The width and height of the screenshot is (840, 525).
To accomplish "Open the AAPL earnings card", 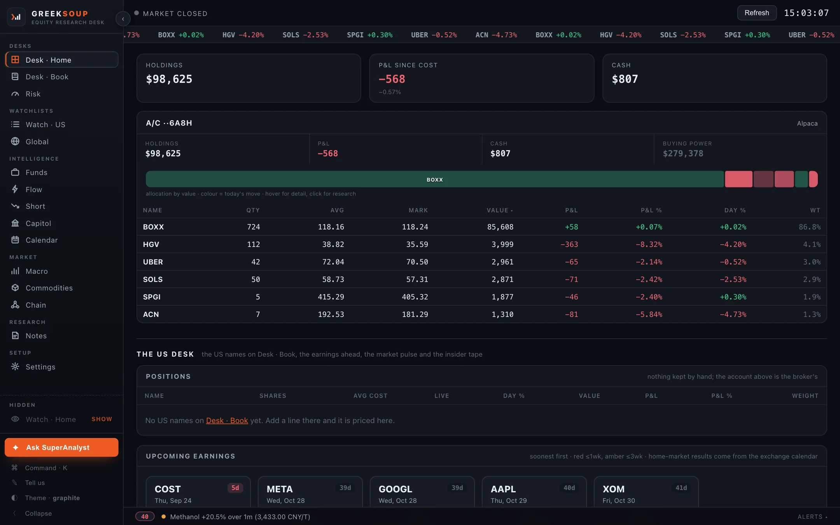I will click(x=534, y=491).
